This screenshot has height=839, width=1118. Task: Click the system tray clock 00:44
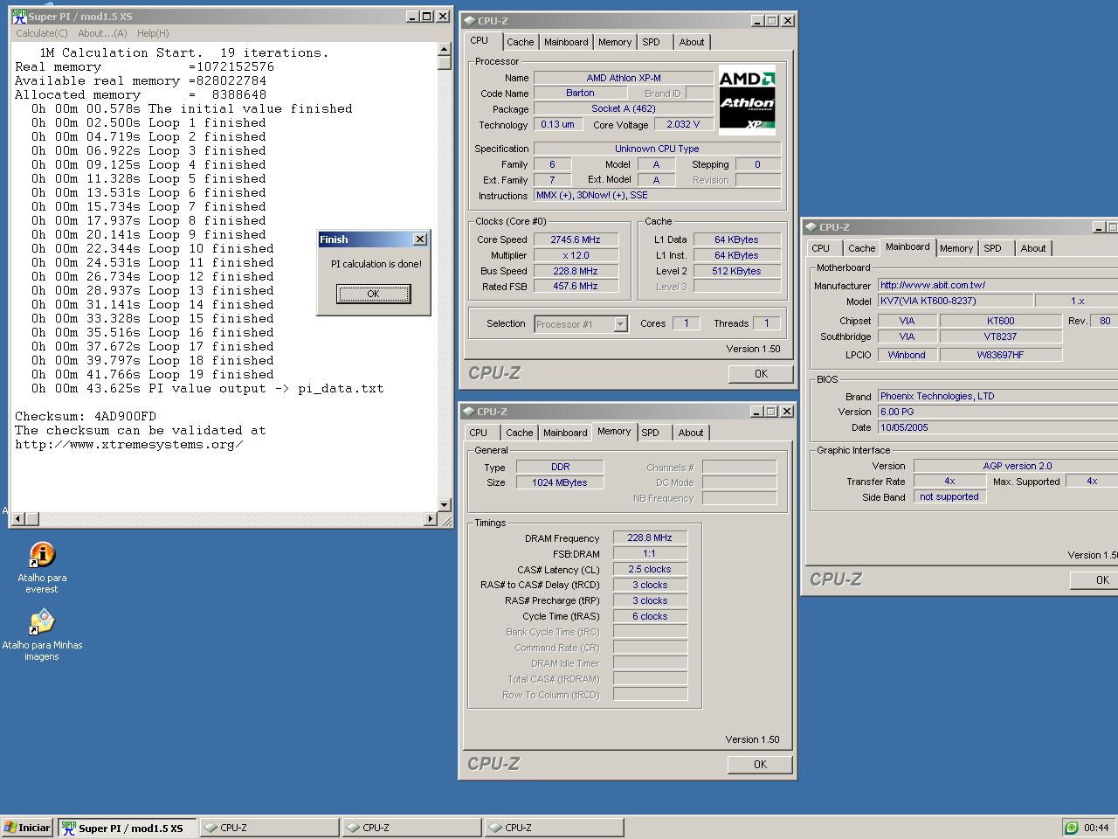point(1096,828)
